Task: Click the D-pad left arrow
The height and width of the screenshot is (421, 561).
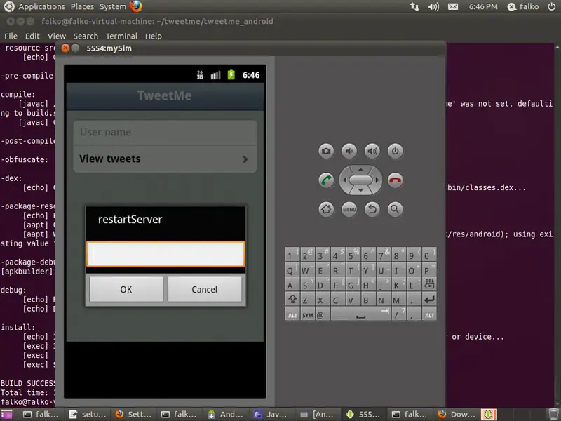Action: [344, 180]
